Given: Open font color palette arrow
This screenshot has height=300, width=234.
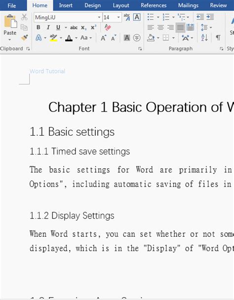Looking at the screenshot, I should point(76,38).
